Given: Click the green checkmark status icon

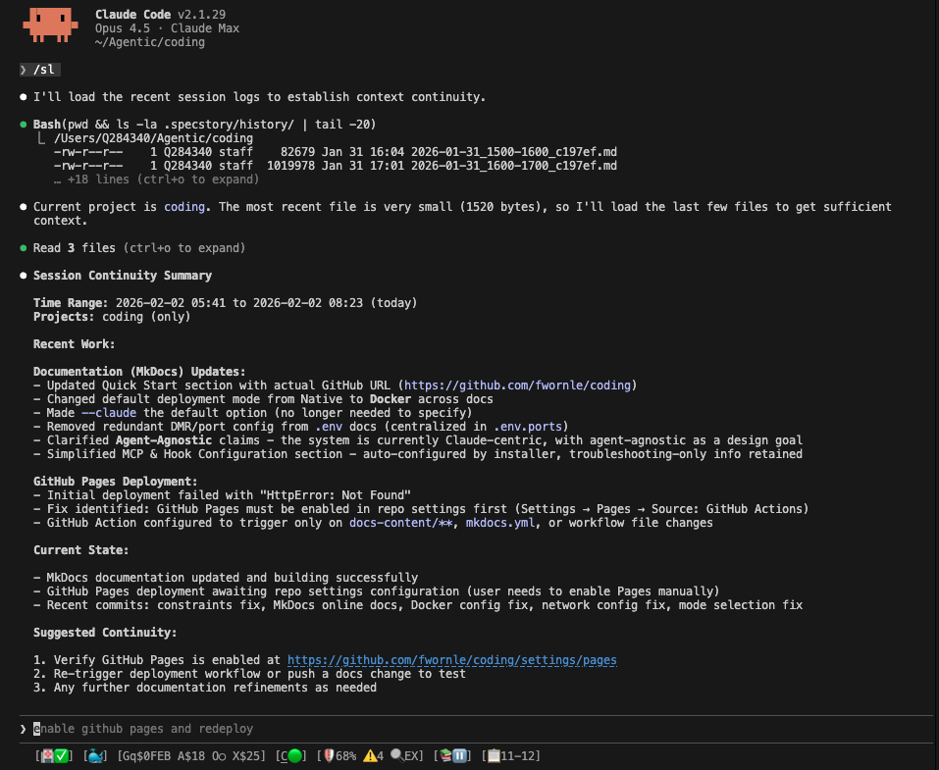Looking at the screenshot, I should coord(61,756).
